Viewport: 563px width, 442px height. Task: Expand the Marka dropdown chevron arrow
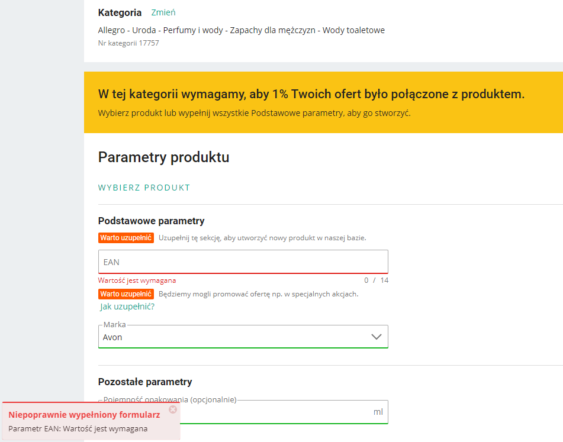pos(376,337)
